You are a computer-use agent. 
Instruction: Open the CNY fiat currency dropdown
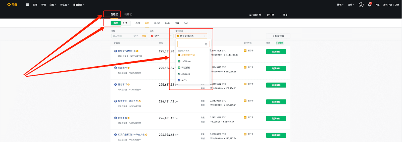point(162,36)
